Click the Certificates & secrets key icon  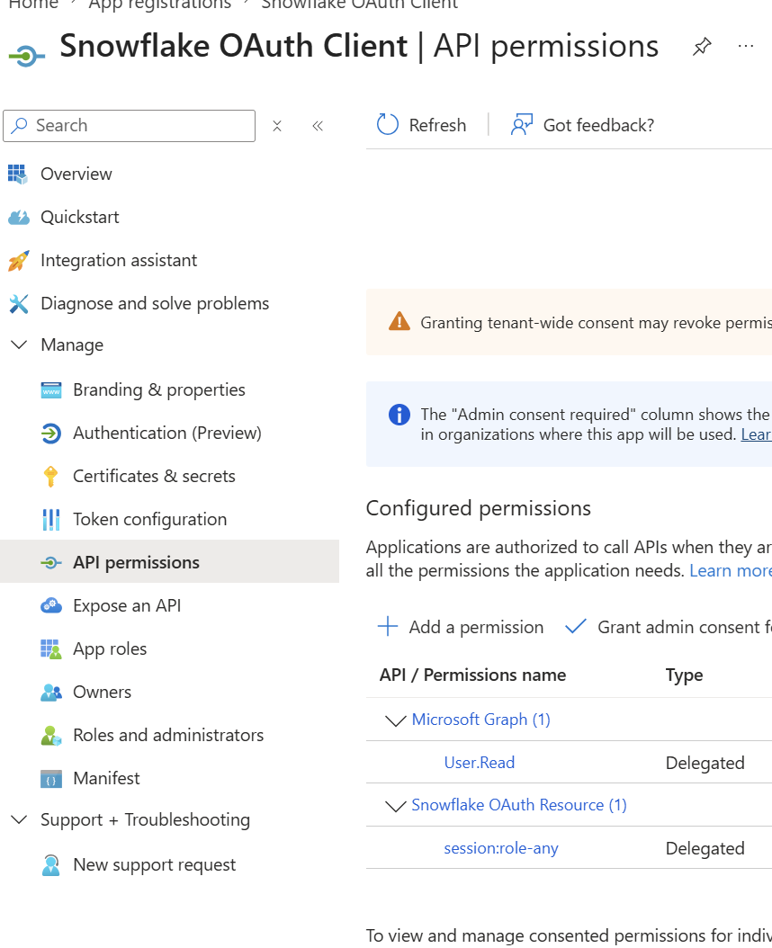coord(50,477)
